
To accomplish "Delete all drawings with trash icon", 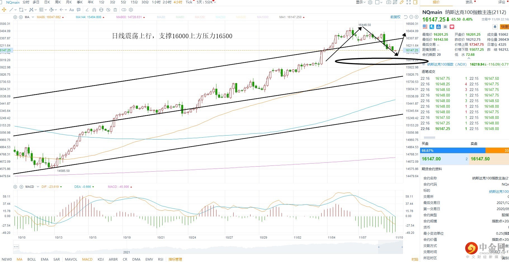I will coord(115,10).
